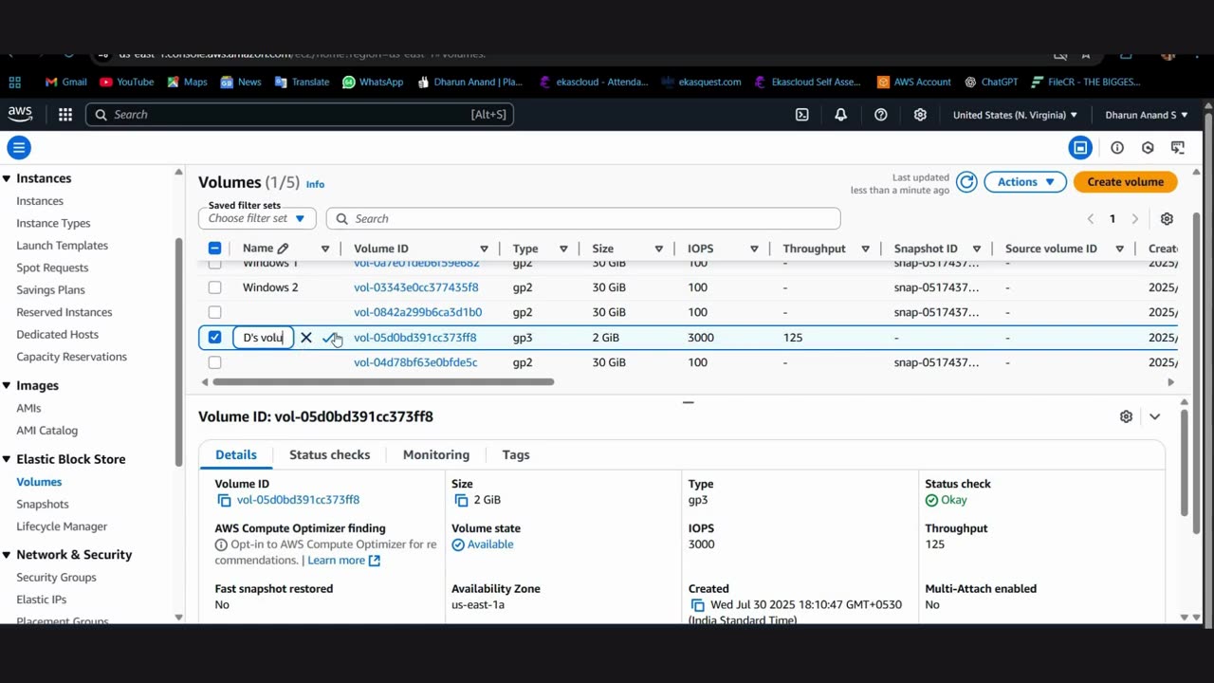Toggle the side navigation hamburger menu
1214x683 pixels.
click(19, 148)
